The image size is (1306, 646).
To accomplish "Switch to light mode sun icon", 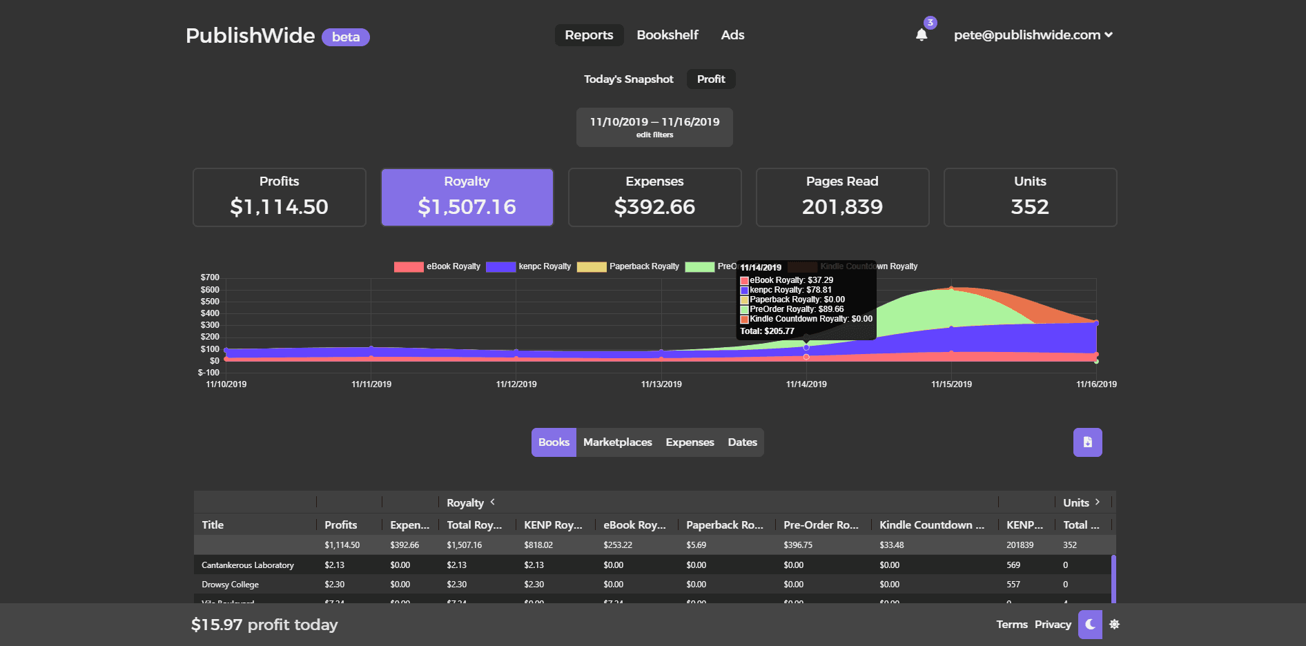I will [1114, 625].
